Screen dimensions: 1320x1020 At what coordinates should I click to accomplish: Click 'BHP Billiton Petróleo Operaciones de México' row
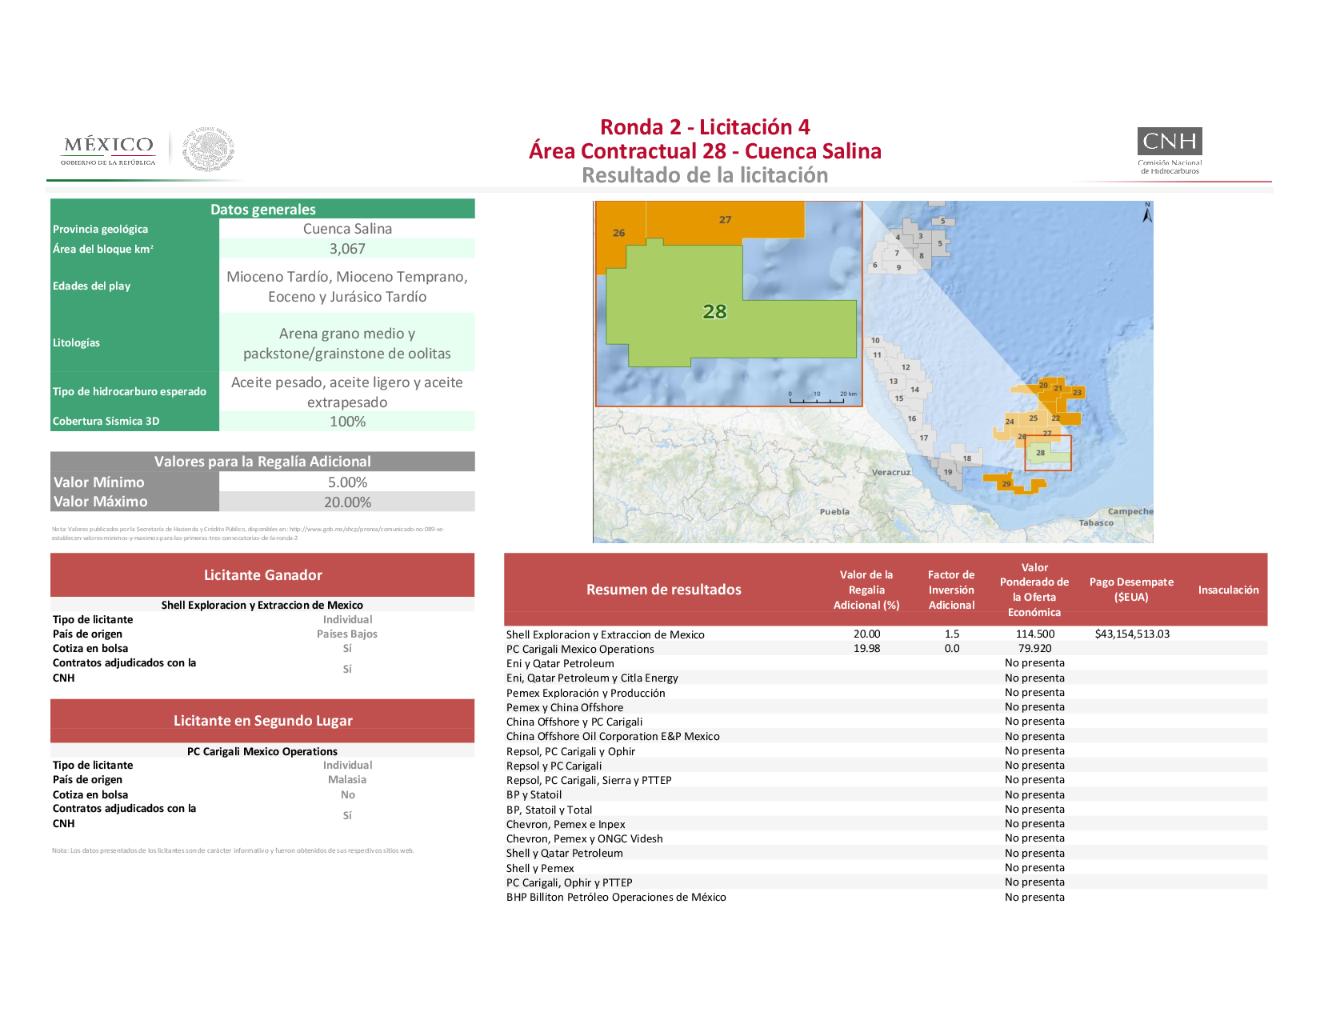(x=886, y=897)
